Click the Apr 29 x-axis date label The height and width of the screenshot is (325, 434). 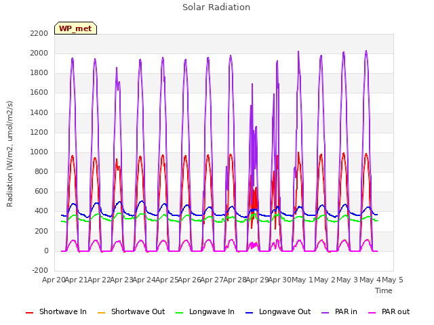coord(258,280)
